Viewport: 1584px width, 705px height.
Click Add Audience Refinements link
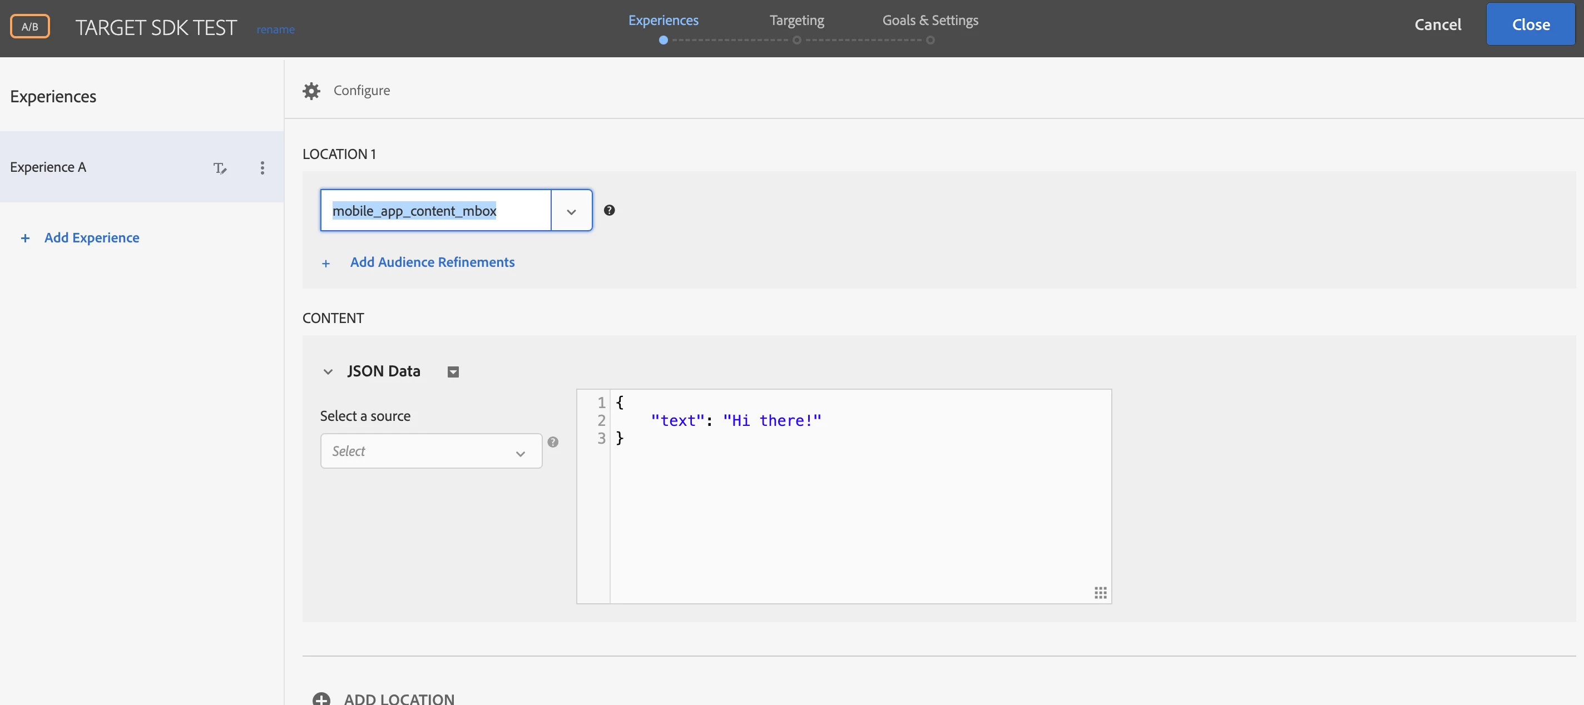coord(432,262)
